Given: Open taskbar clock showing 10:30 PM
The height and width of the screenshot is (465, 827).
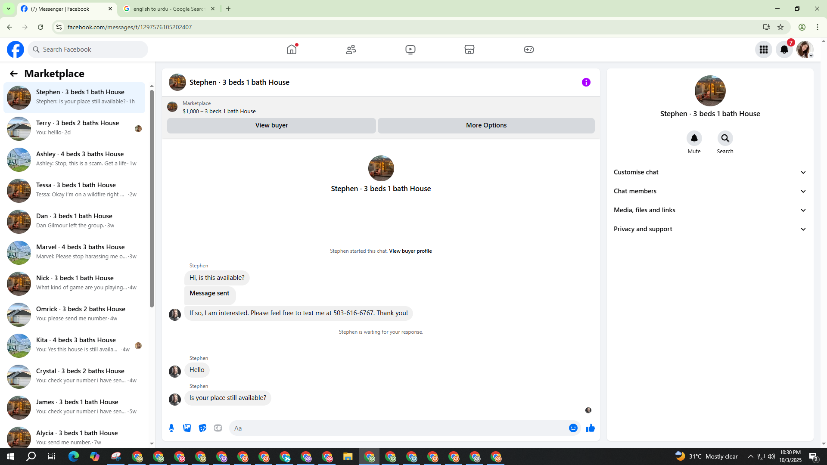Looking at the screenshot, I should click(x=790, y=456).
